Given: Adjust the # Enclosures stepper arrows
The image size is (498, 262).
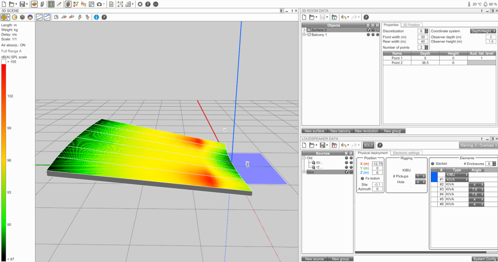Looking at the screenshot, I should pyautogui.click(x=494, y=164).
